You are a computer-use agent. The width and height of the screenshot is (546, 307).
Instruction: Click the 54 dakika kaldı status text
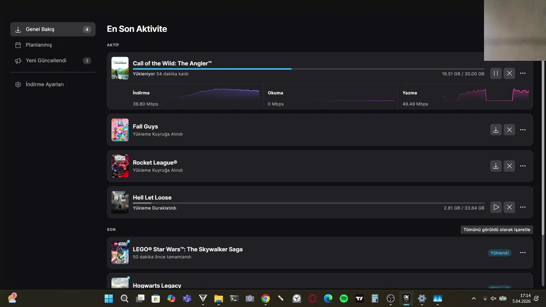[172, 74]
